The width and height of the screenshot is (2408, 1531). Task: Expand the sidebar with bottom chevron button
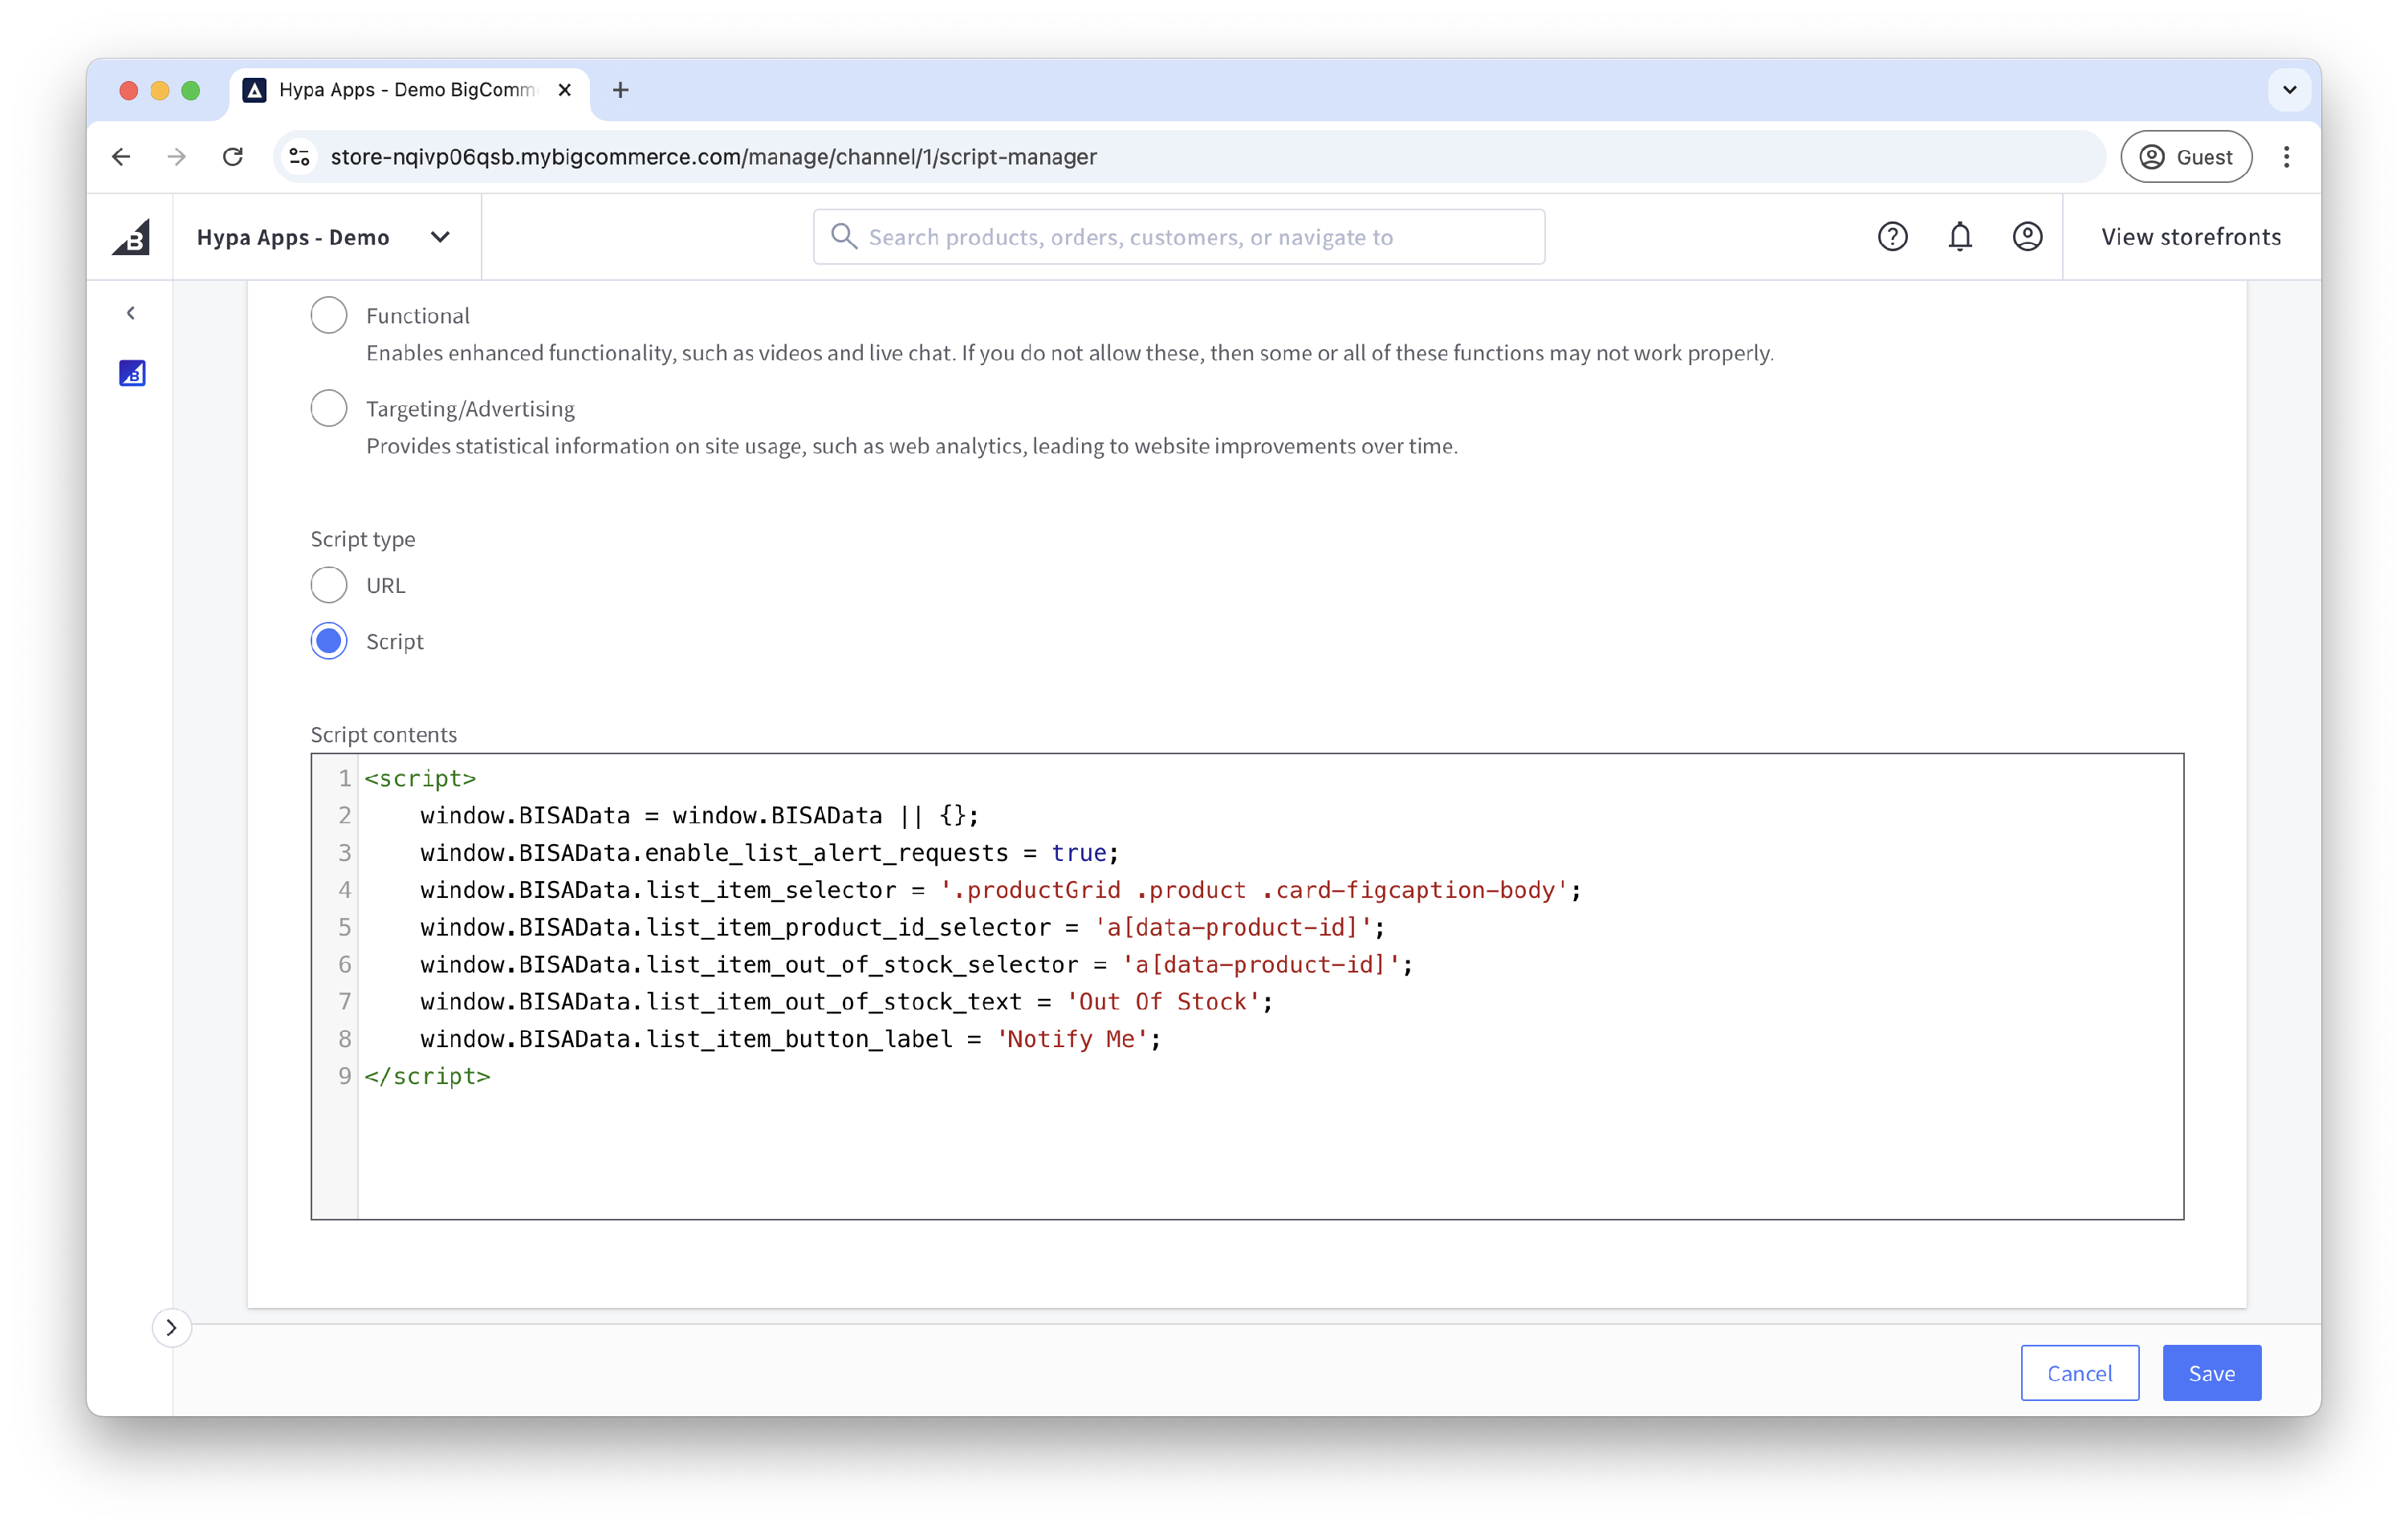point(171,1327)
